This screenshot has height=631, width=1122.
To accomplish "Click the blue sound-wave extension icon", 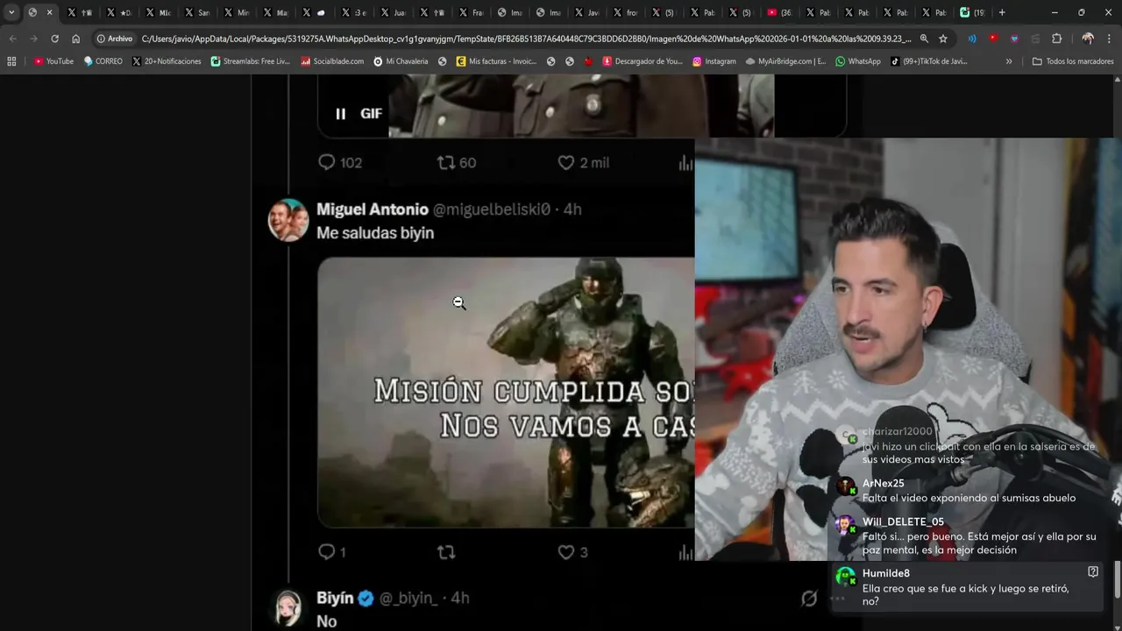I will point(972,39).
